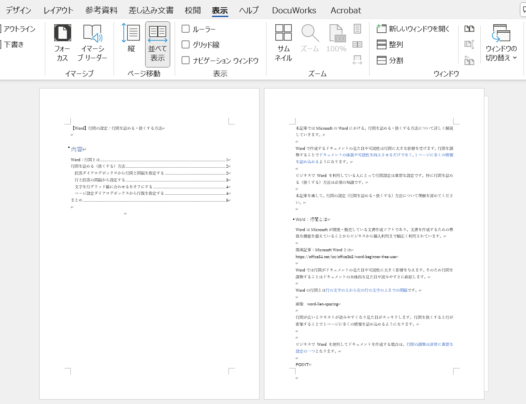Click the comments icon at top right
The image size is (526, 404).
click(x=523, y=10)
